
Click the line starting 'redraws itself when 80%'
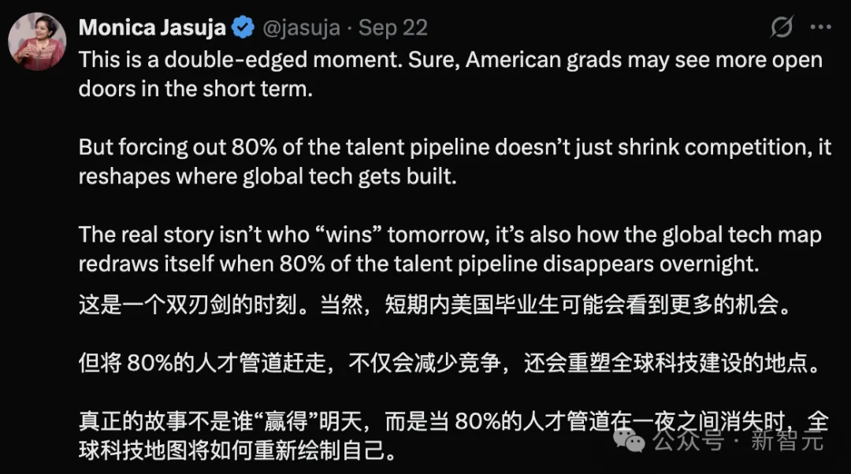(x=418, y=264)
